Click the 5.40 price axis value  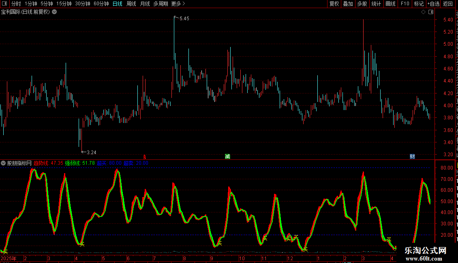coord(448,20)
